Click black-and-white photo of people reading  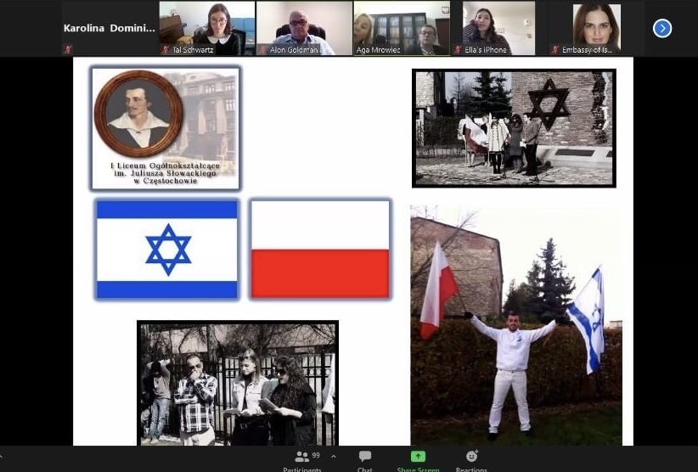point(238,383)
